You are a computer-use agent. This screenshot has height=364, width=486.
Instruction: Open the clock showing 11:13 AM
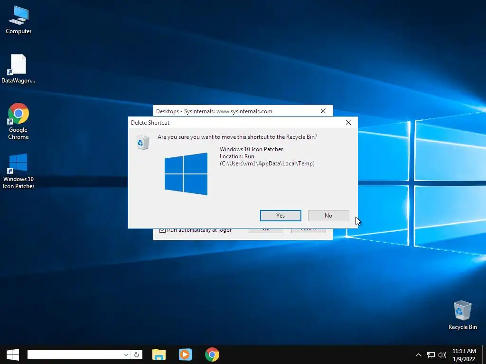pos(464,355)
